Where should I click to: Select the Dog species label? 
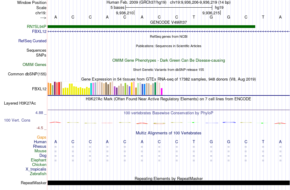[43, 156]
